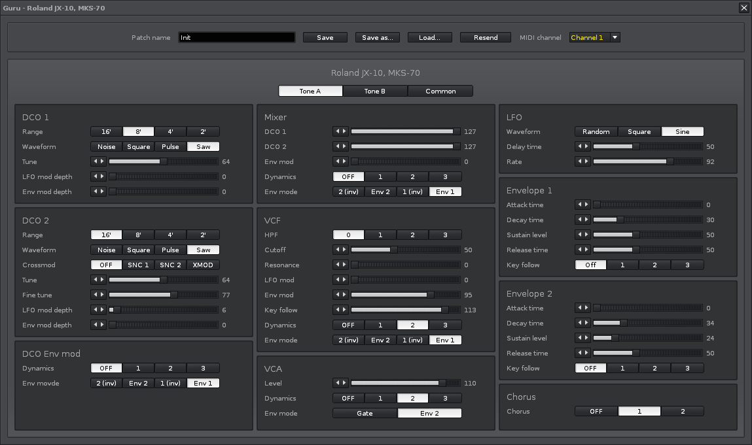Viewport: 752px width, 445px height.
Task: Switch to the Tone B tab
Action: 374,91
